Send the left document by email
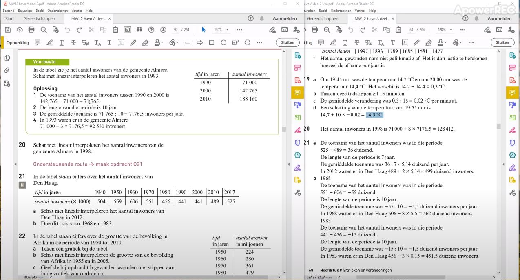 [x=284, y=30]
